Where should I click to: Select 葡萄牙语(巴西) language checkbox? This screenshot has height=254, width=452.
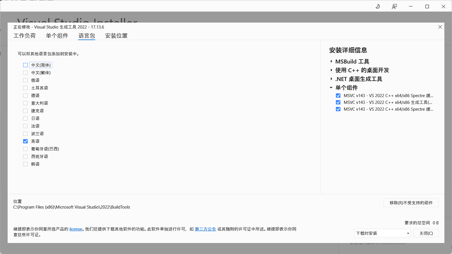[25, 149]
